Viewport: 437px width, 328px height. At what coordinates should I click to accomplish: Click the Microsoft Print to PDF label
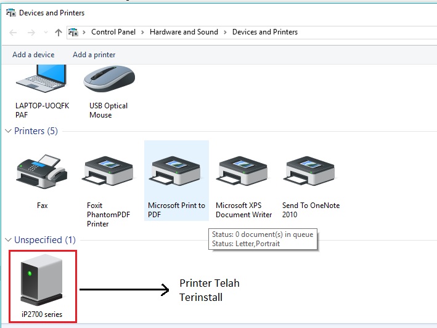176,210
